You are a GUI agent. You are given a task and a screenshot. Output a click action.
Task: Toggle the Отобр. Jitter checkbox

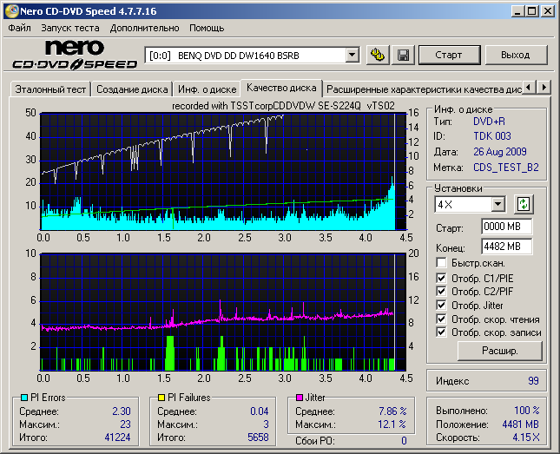coord(442,305)
